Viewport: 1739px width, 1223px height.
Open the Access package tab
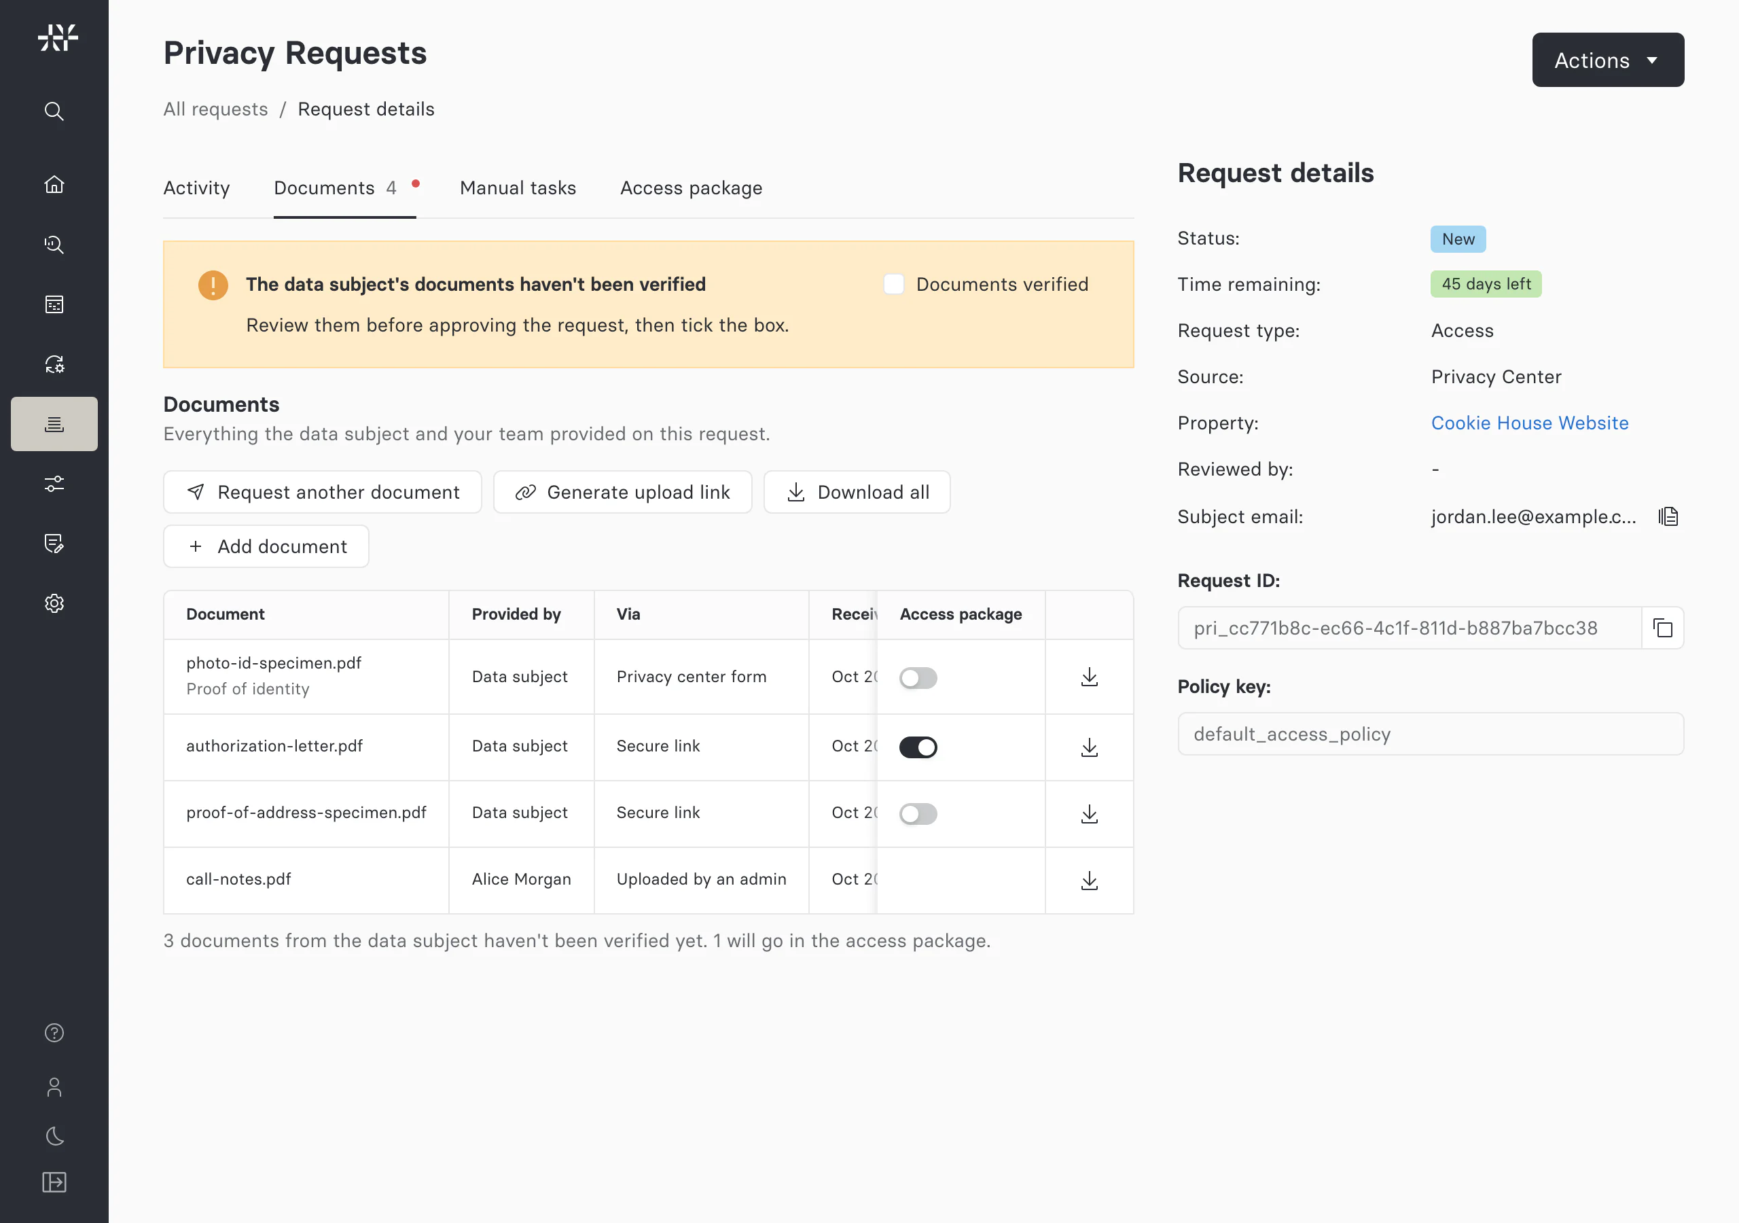pos(691,188)
